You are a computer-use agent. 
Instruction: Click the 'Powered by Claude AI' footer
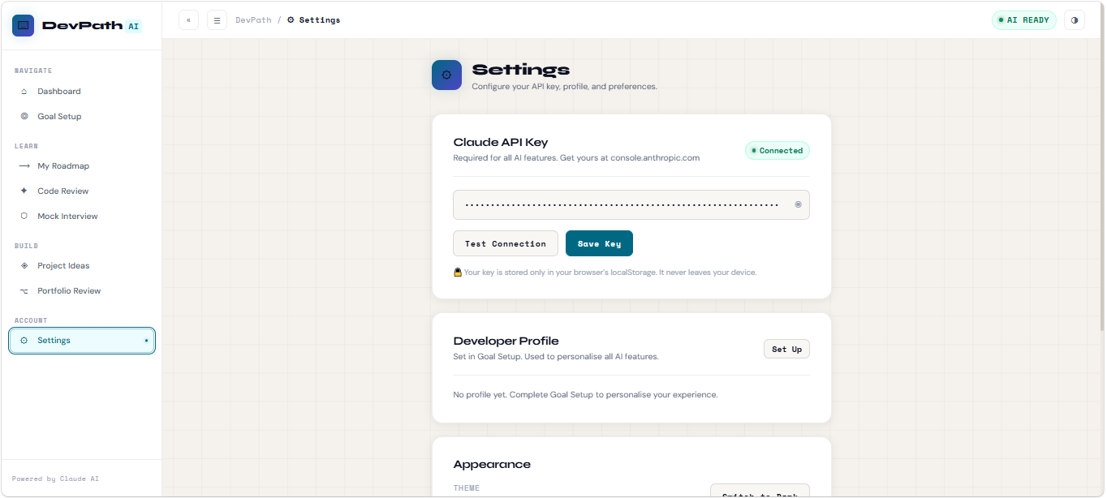(55, 479)
